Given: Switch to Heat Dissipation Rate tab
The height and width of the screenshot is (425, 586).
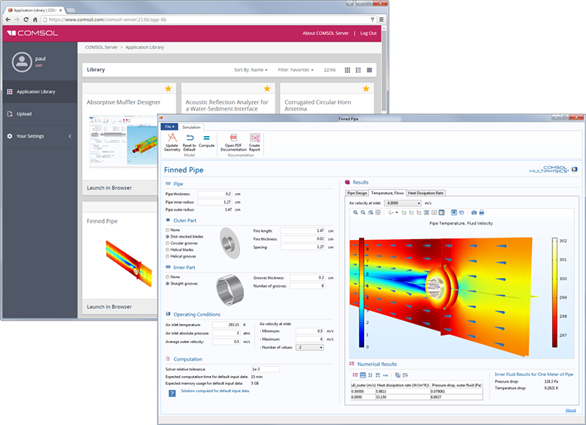Looking at the screenshot, I should (426, 193).
